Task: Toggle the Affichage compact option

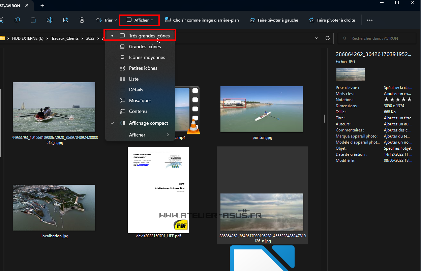Action: point(148,123)
